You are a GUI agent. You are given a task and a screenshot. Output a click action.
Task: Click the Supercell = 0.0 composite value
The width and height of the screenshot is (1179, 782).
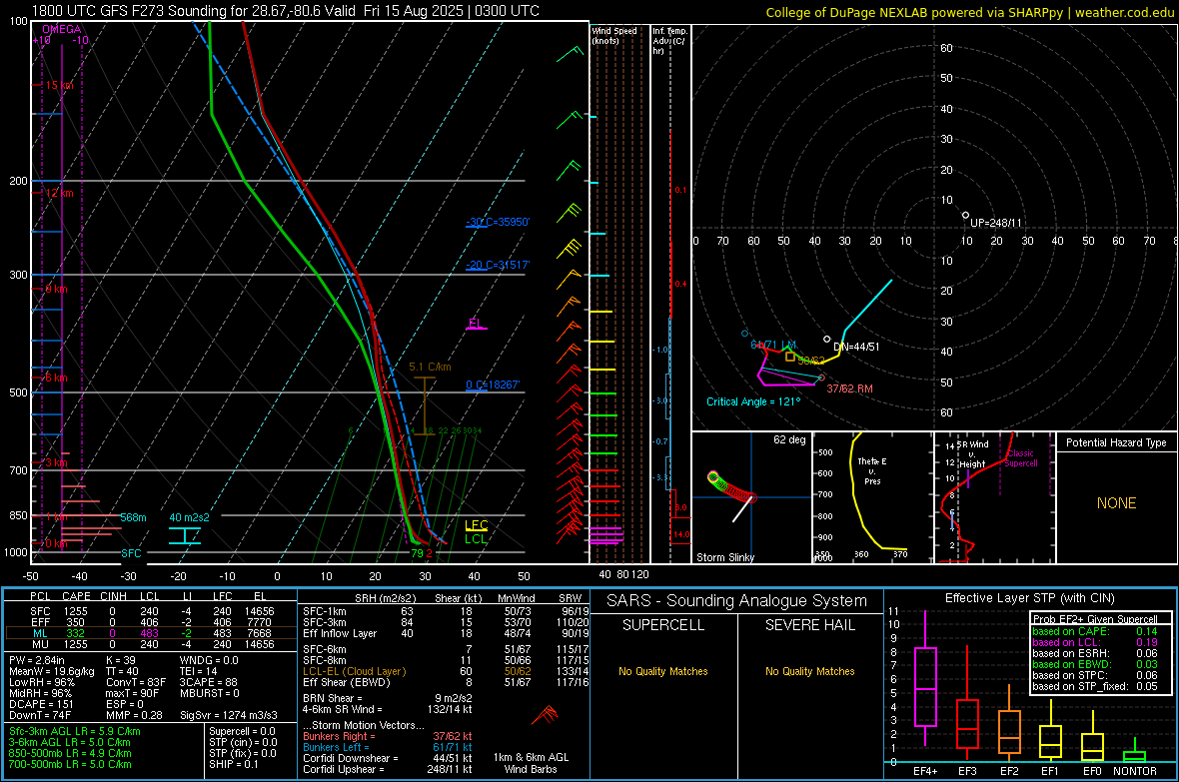[x=242, y=731]
